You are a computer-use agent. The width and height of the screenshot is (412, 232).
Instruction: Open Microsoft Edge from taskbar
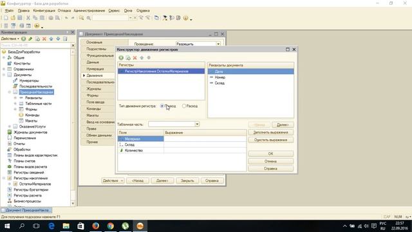(51, 226)
